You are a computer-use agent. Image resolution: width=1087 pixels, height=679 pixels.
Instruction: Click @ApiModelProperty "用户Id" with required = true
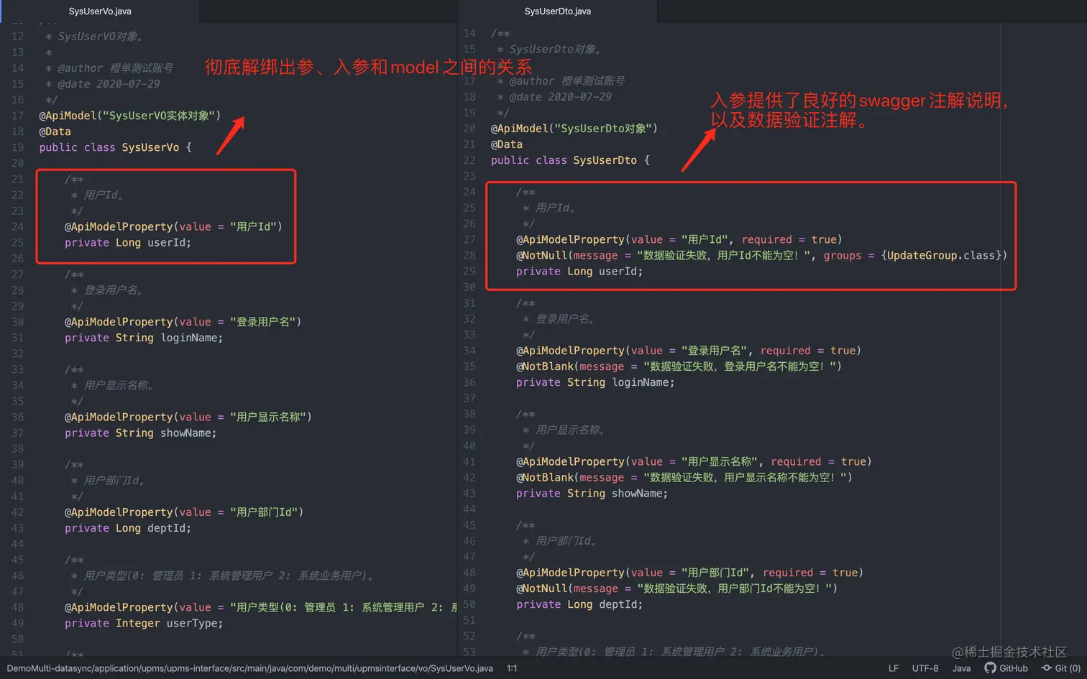point(679,240)
